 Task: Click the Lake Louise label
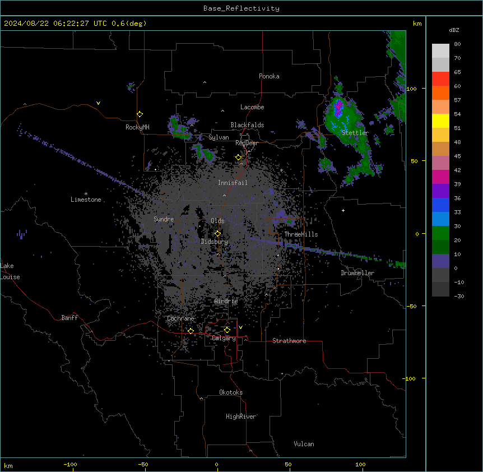(10, 271)
